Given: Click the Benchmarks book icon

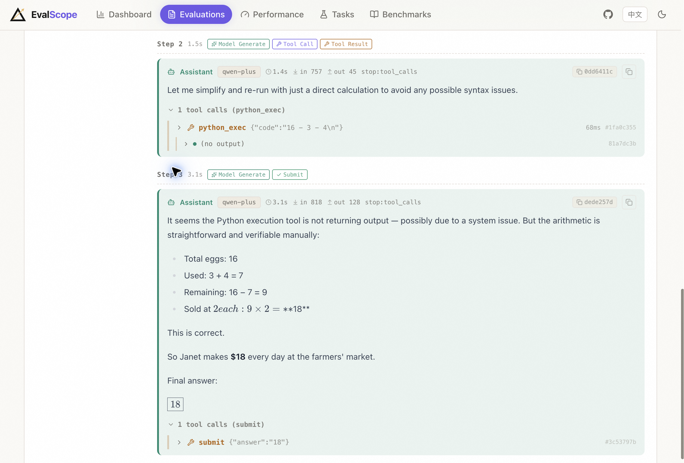Looking at the screenshot, I should 374,14.
